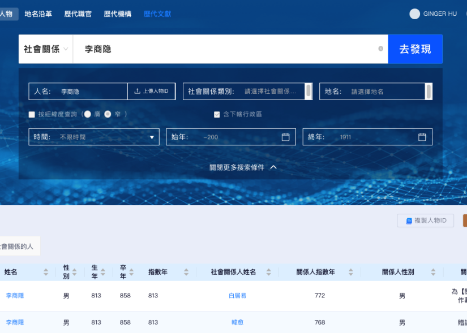Disable the 含下轄行政區 checkbox
The image size is (467, 333).
click(x=216, y=114)
